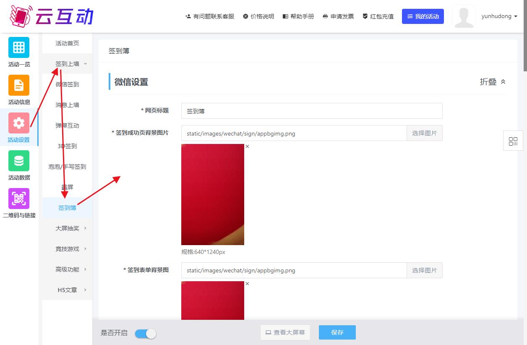Screen dimensions: 527x345
Task: Click the 我的活动 button
Action: click(423, 16)
